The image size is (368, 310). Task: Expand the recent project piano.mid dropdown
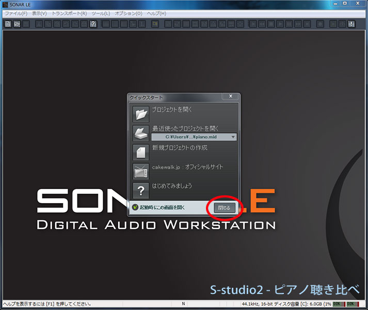pos(234,137)
